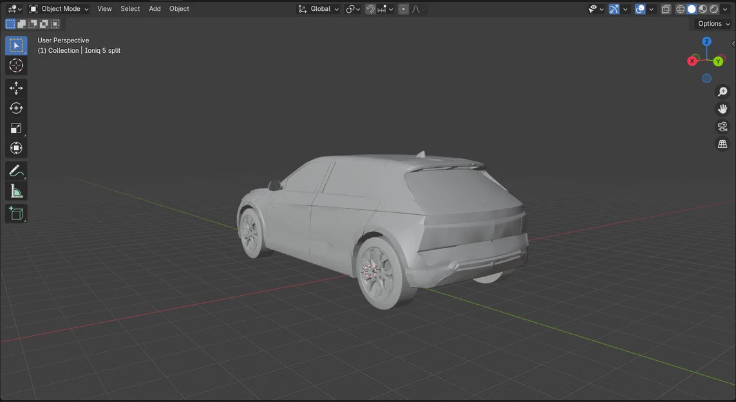736x402 pixels.
Task: Open the View menu
Action: click(x=104, y=8)
